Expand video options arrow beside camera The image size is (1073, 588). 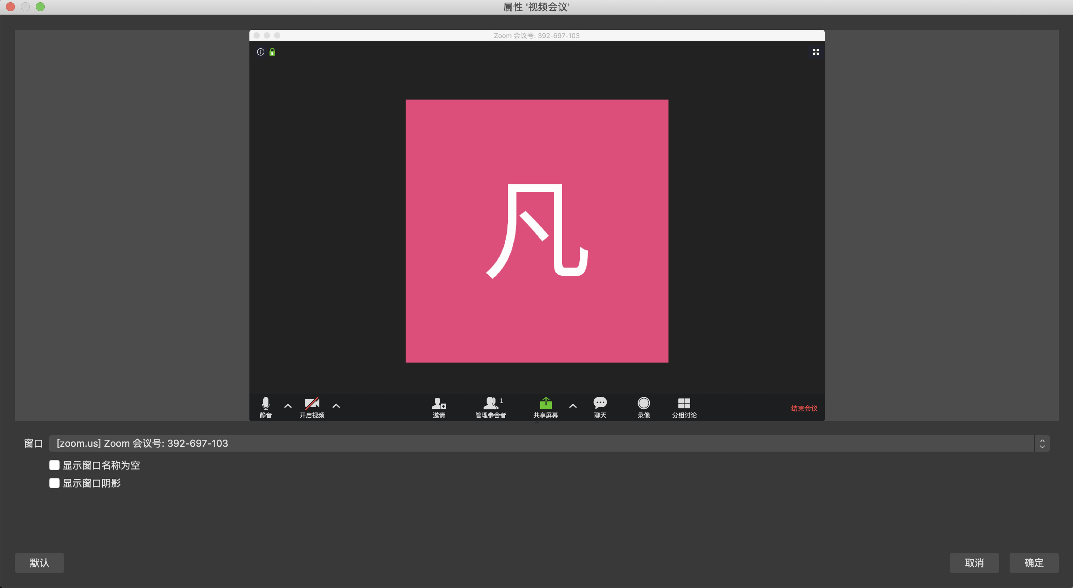[x=336, y=406]
